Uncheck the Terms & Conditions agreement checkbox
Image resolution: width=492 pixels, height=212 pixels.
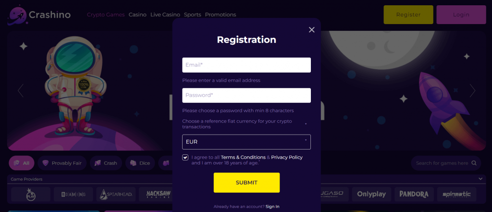coord(185,158)
